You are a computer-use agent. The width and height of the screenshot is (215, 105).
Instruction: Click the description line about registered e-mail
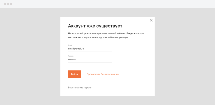pos(106,33)
